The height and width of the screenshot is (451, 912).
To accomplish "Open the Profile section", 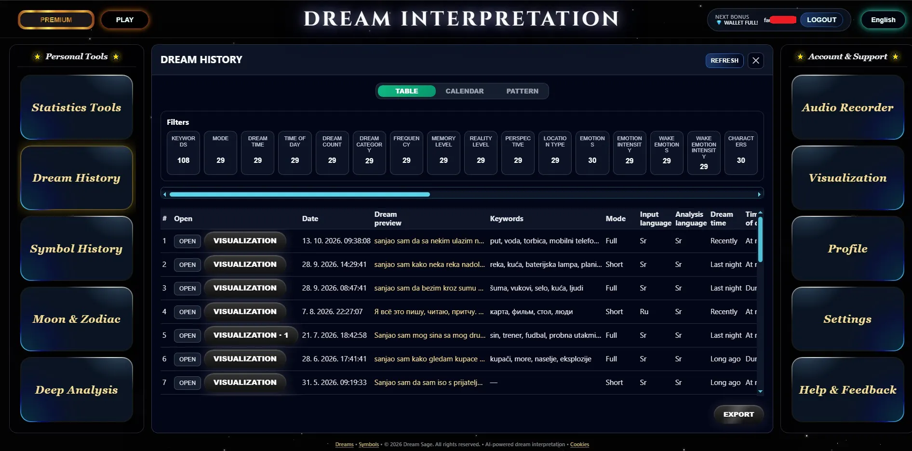I will pos(847,249).
